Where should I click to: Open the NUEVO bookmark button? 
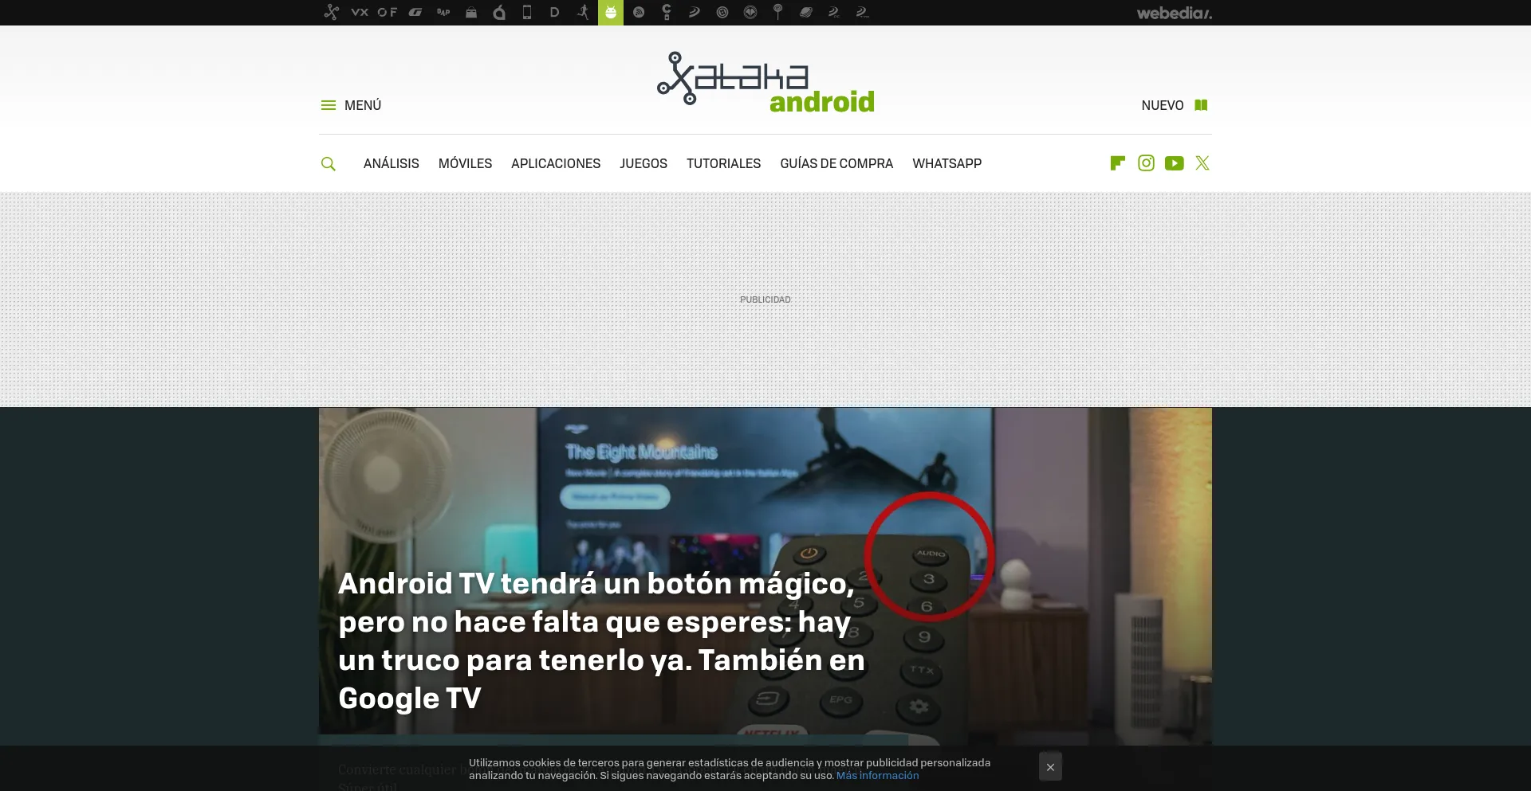click(1175, 105)
